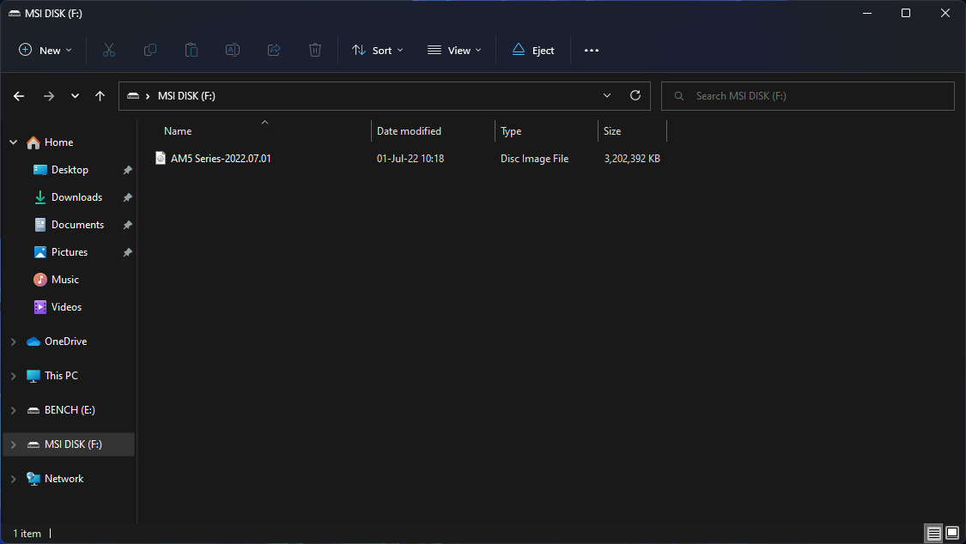Image resolution: width=966 pixels, height=544 pixels.
Task: Expand the BENCH (E:) tree node
Action: (x=14, y=410)
